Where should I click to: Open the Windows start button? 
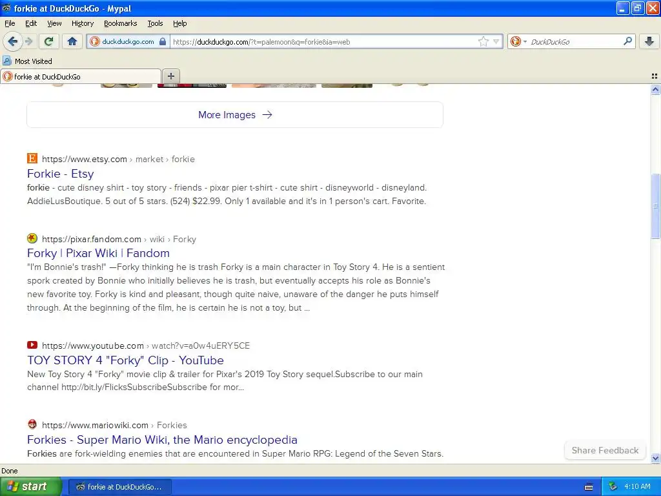pos(31,486)
